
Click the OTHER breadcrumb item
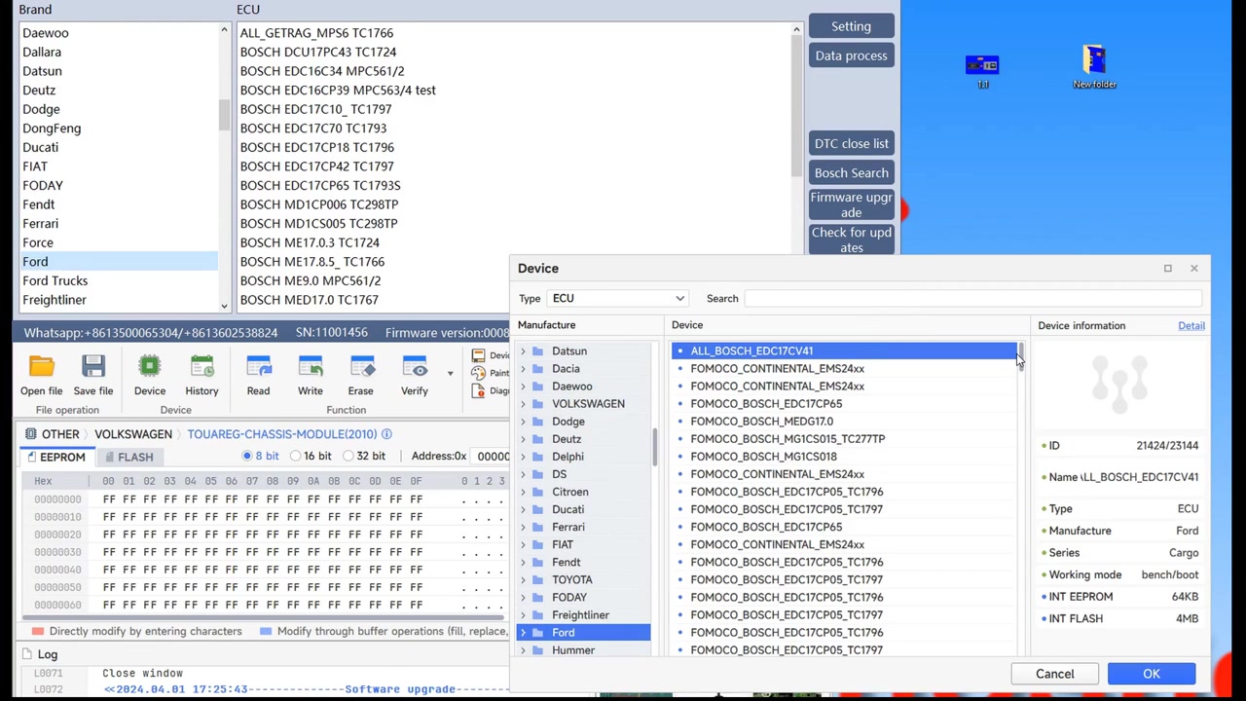click(x=60, y=434)
